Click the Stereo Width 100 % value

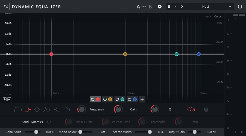[x=159, y=132]
